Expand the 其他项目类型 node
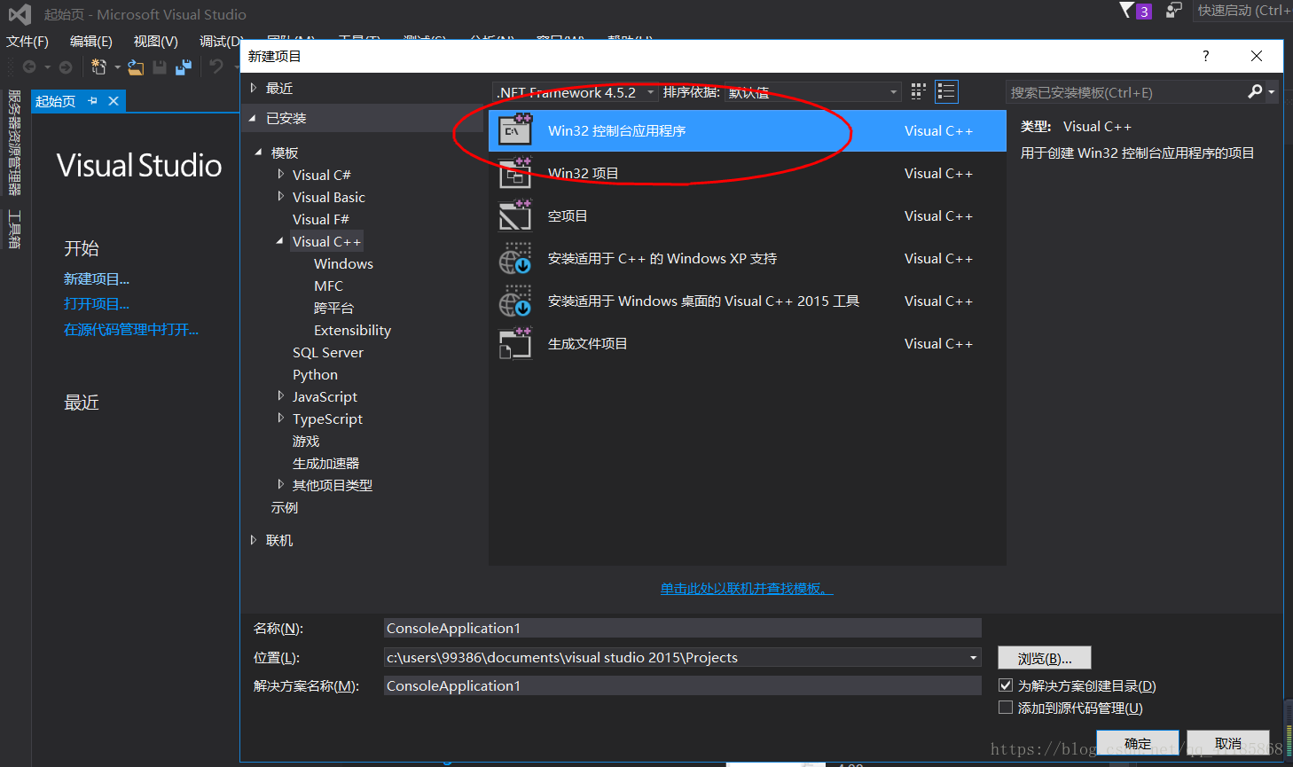This screenshot has height=767, width=1293. click(x=280, y=485)
